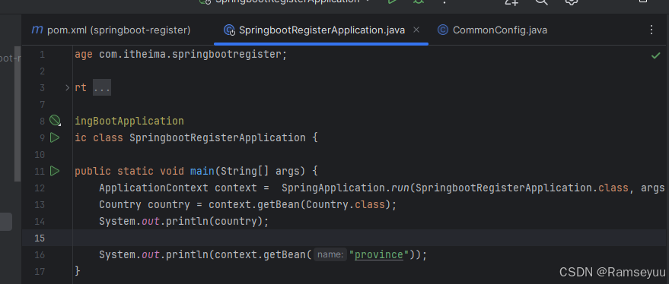
Task: Expand the folded import block
Action: [x=67, y=88]
